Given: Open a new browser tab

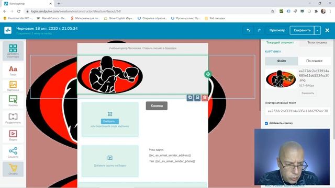Looking at the screenshot, I should pyautogui.click(x=59, y=4).
